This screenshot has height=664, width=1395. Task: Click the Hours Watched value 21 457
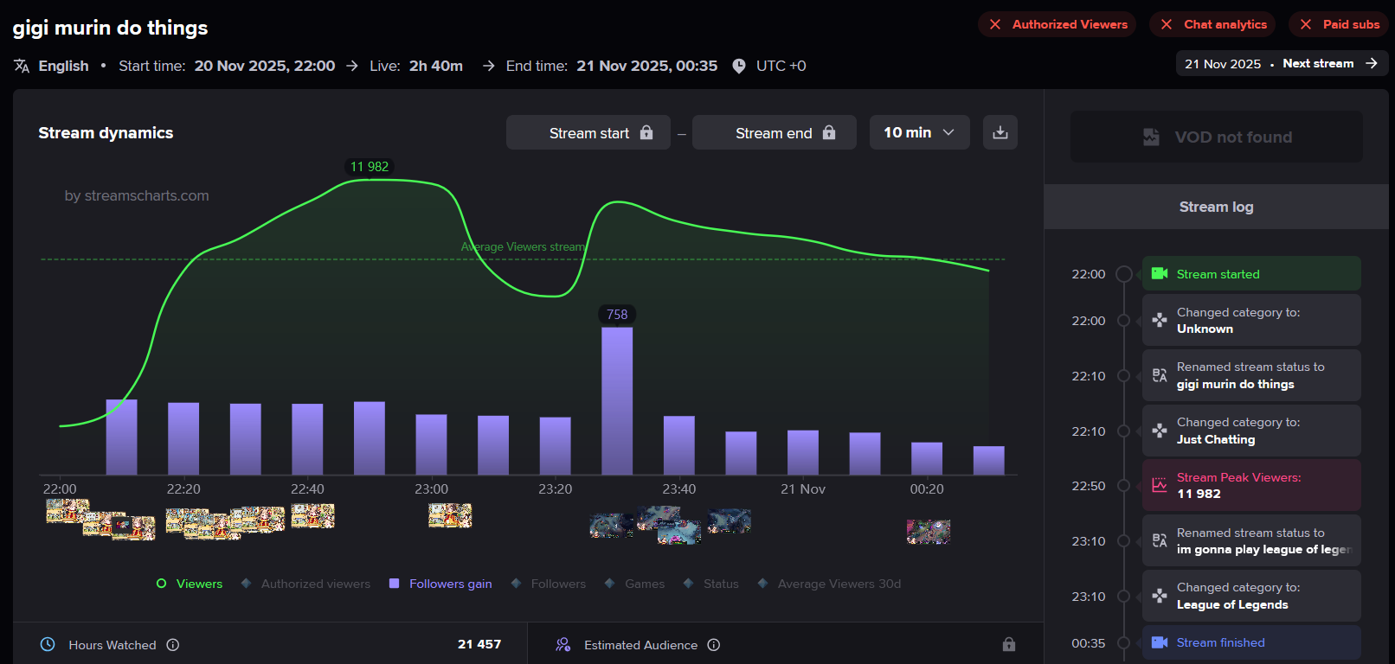479,644
